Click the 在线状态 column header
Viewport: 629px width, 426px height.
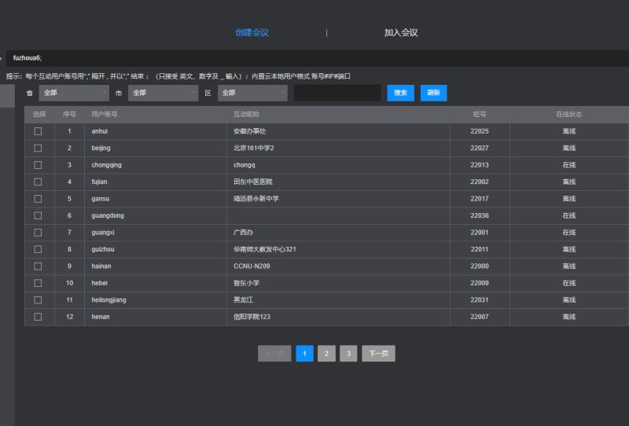pos(568,114)
